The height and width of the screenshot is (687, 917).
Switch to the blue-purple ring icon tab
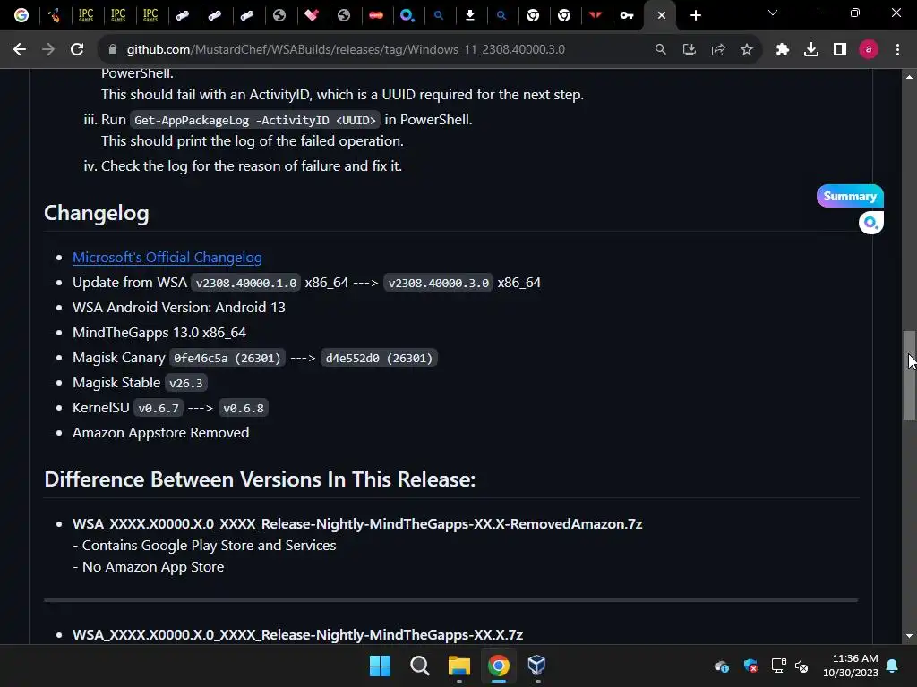(407, 15)
